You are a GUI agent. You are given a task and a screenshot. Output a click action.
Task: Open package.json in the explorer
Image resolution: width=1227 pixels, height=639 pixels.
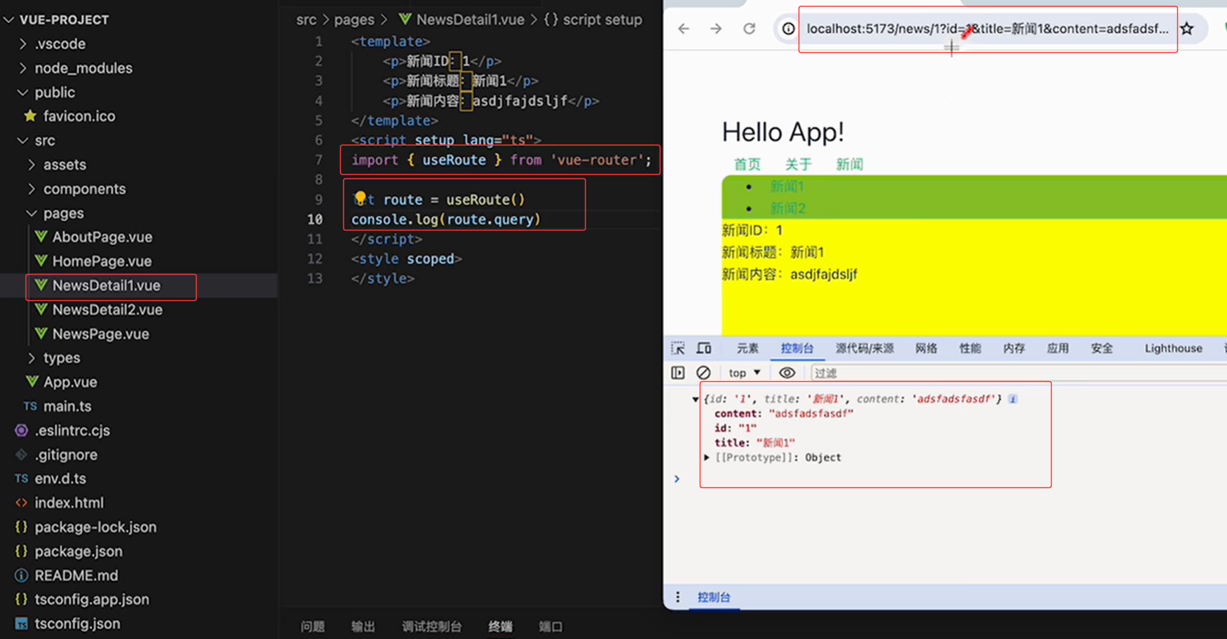[79, 551]
